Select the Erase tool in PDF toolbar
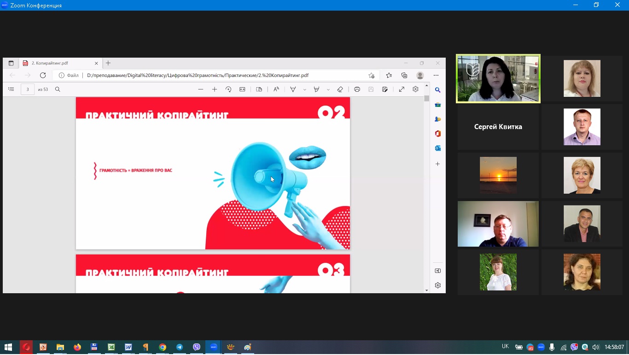 (x=340, y=89)
